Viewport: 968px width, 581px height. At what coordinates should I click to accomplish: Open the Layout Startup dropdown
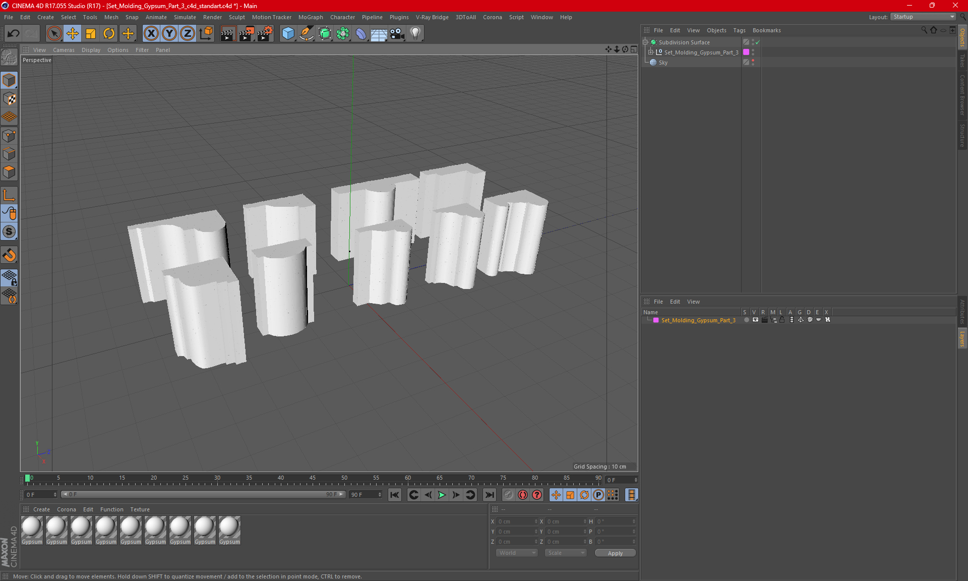coord(924,17)
